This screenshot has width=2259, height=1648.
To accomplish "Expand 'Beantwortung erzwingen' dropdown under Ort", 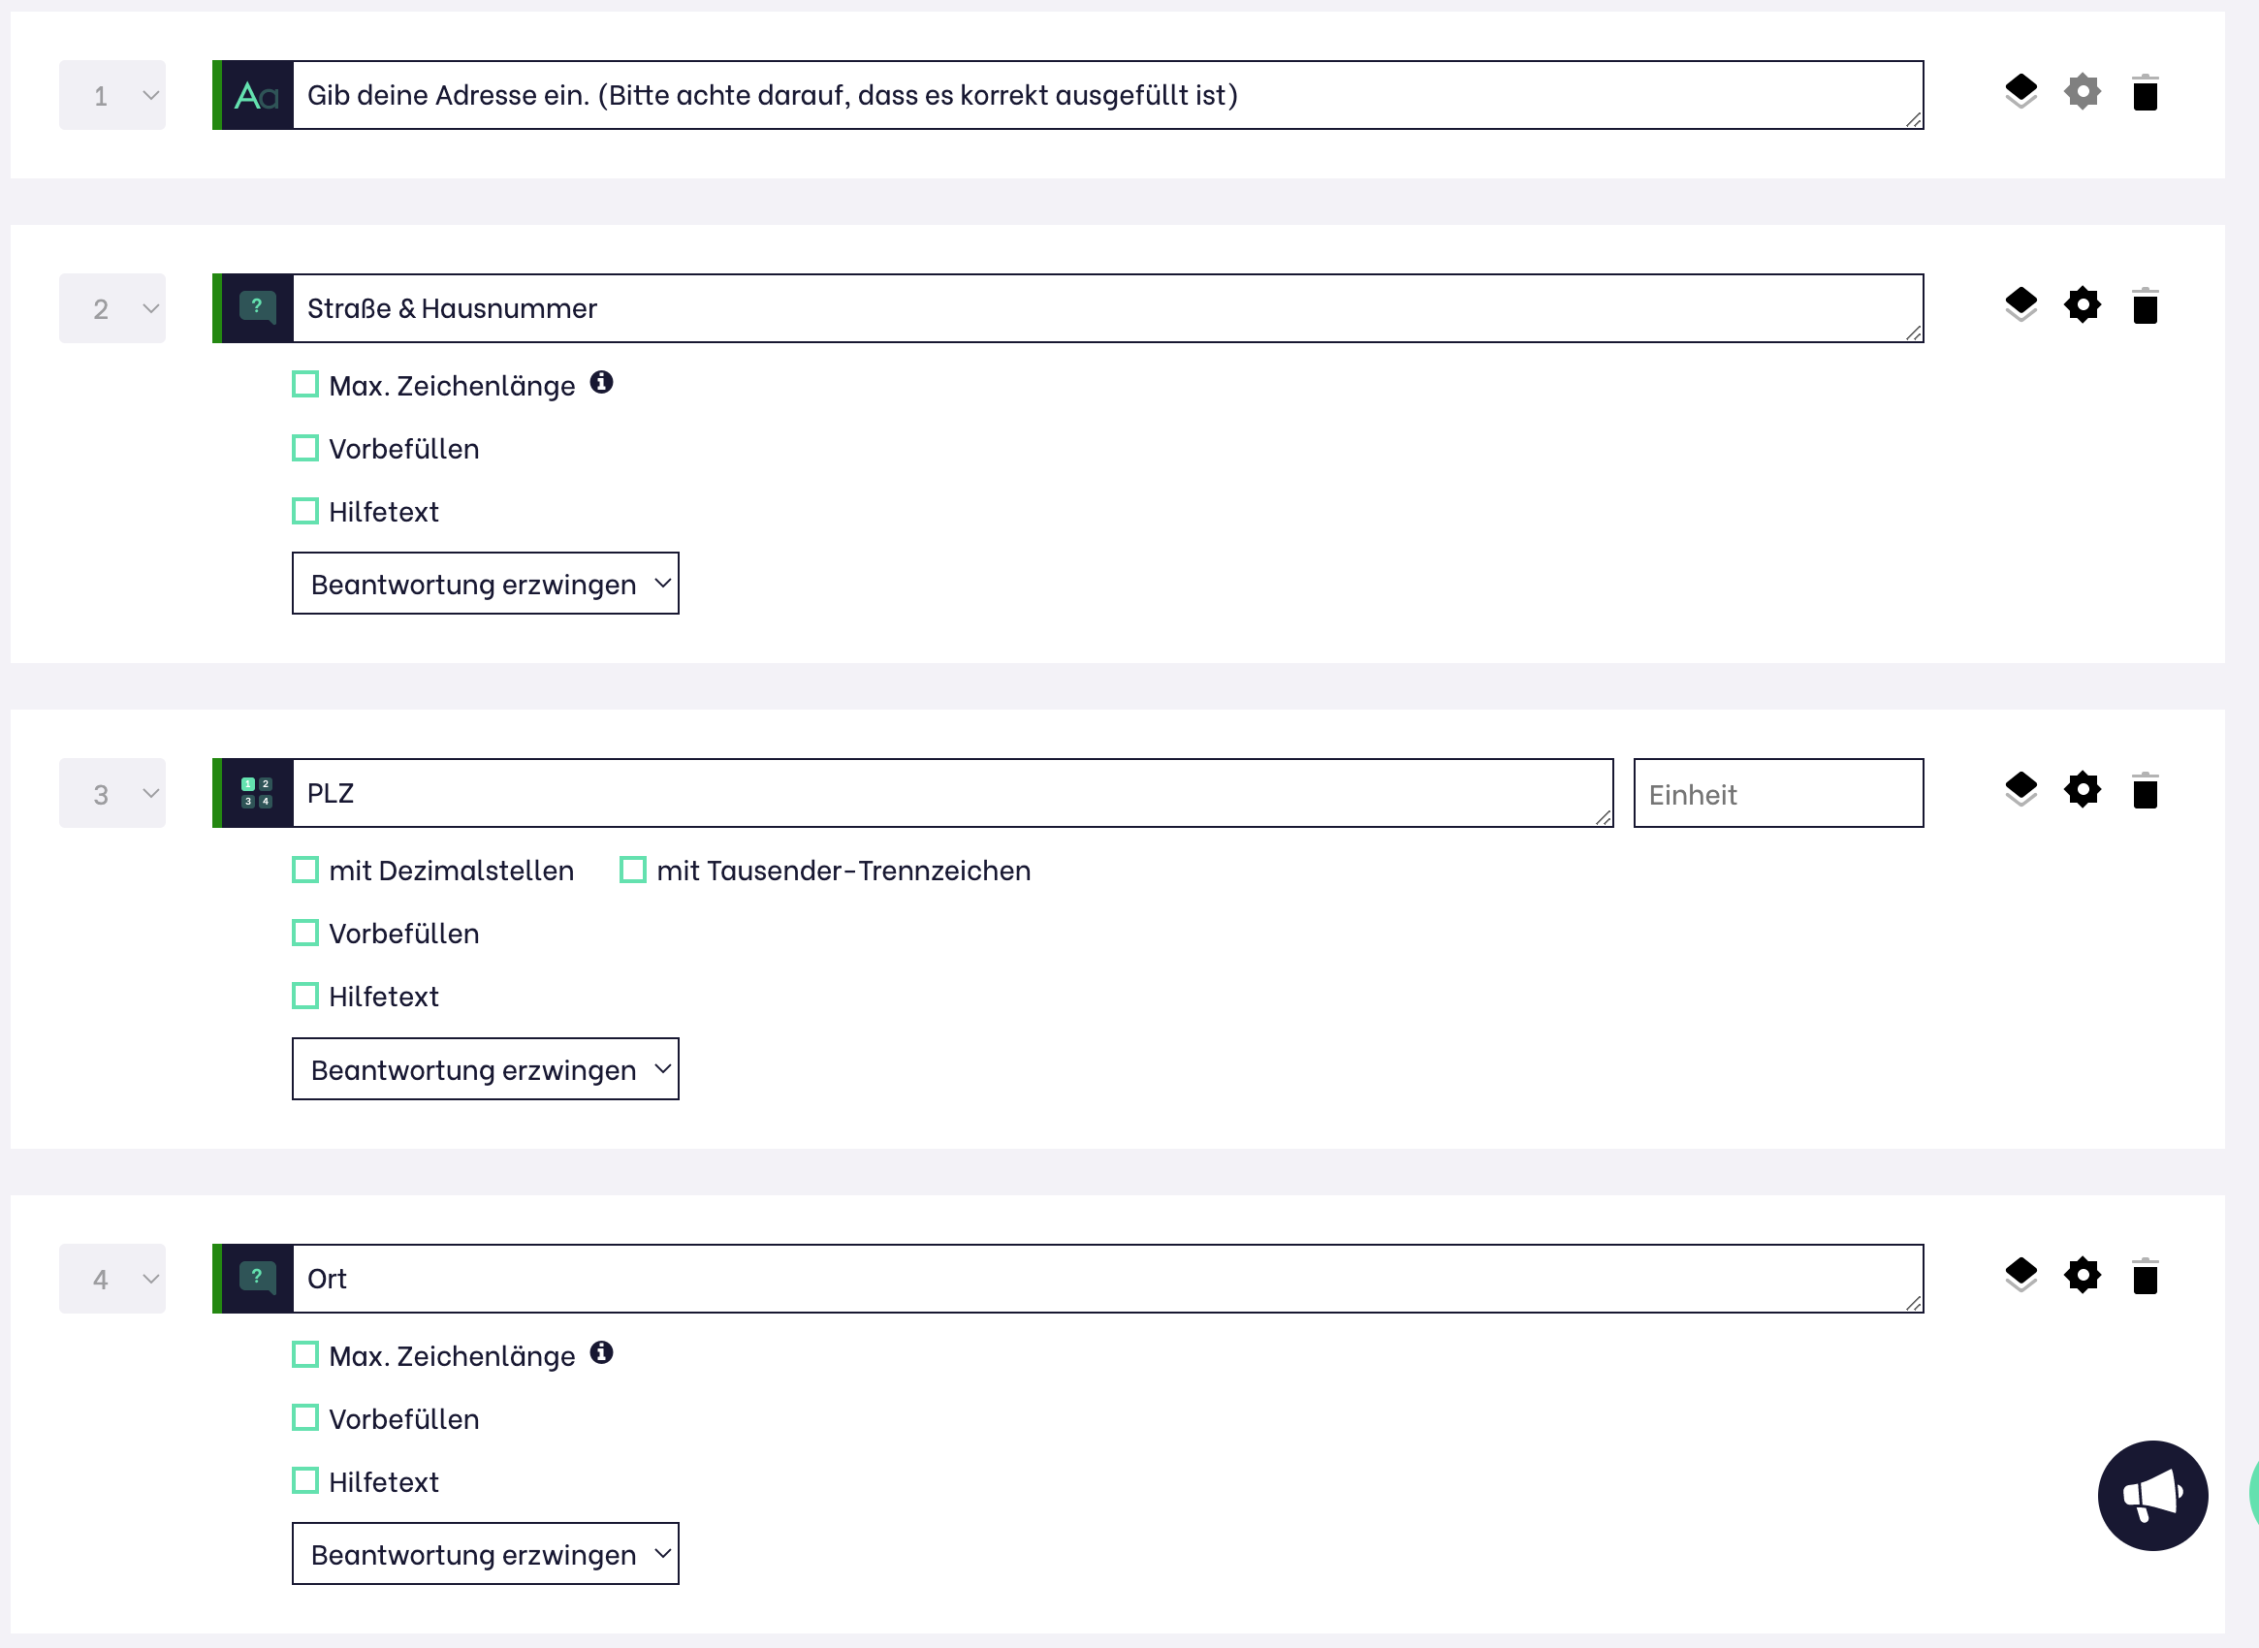I will pyautogui.click(x=485, y=1553).
